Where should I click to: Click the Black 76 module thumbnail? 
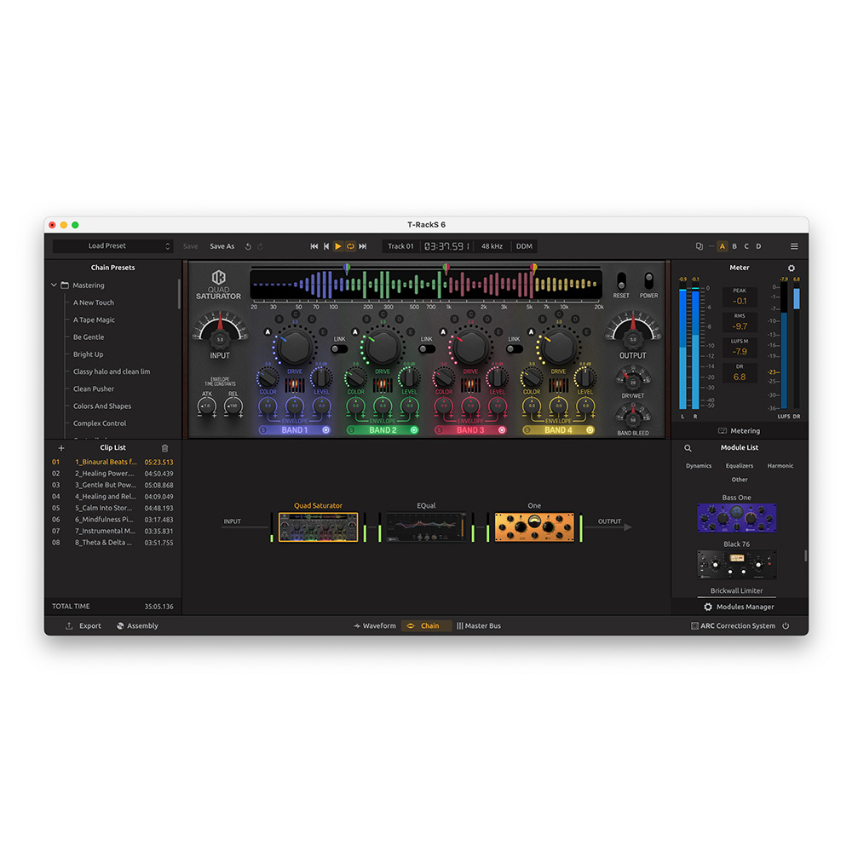[x=737, y=565]
